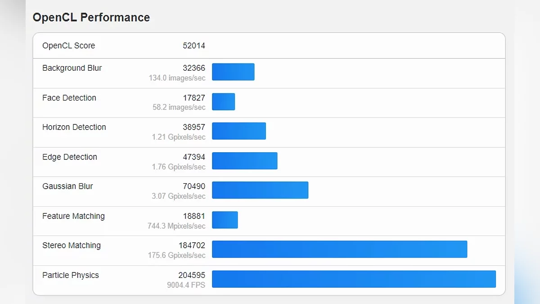Select the Gaussian Blur label
540x304 pixels.
67,186
